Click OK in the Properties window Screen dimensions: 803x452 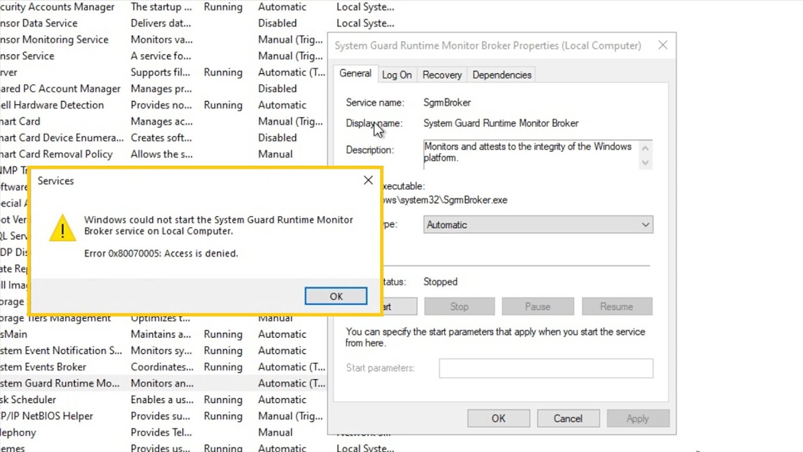pos(499,419)
